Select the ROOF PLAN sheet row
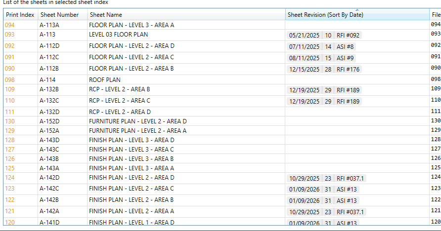The image size is (441, 231). [104, 79]
